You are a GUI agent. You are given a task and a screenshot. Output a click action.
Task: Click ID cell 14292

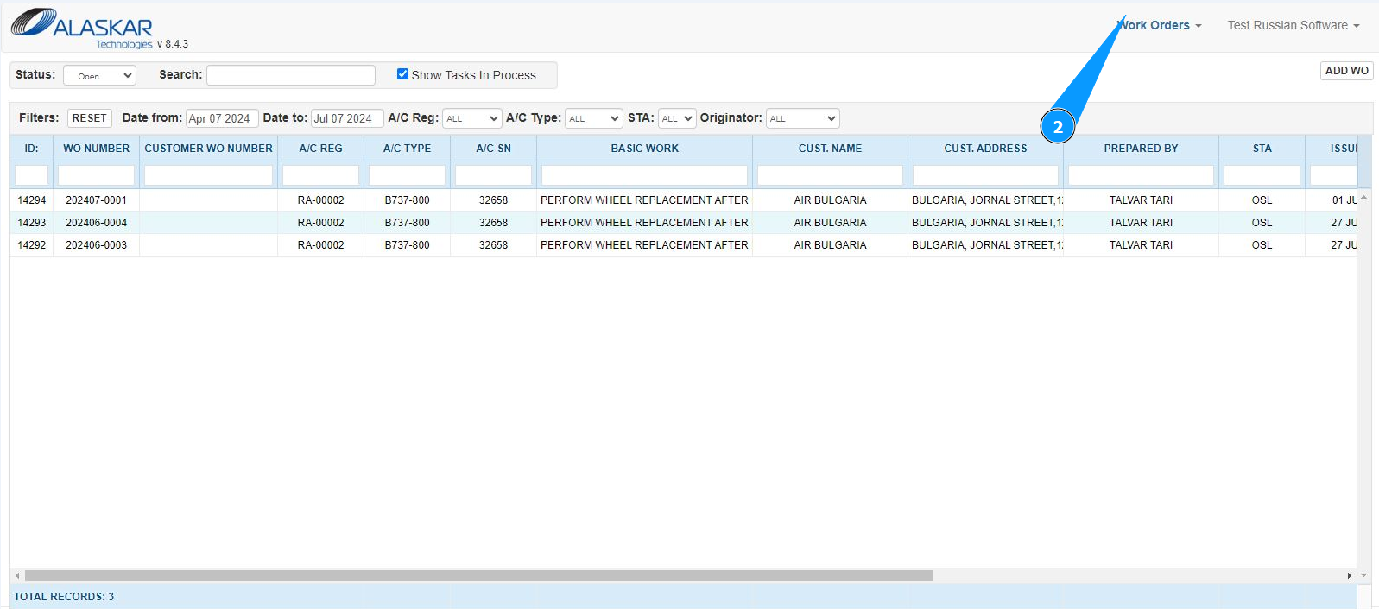[x=32, y=245]
